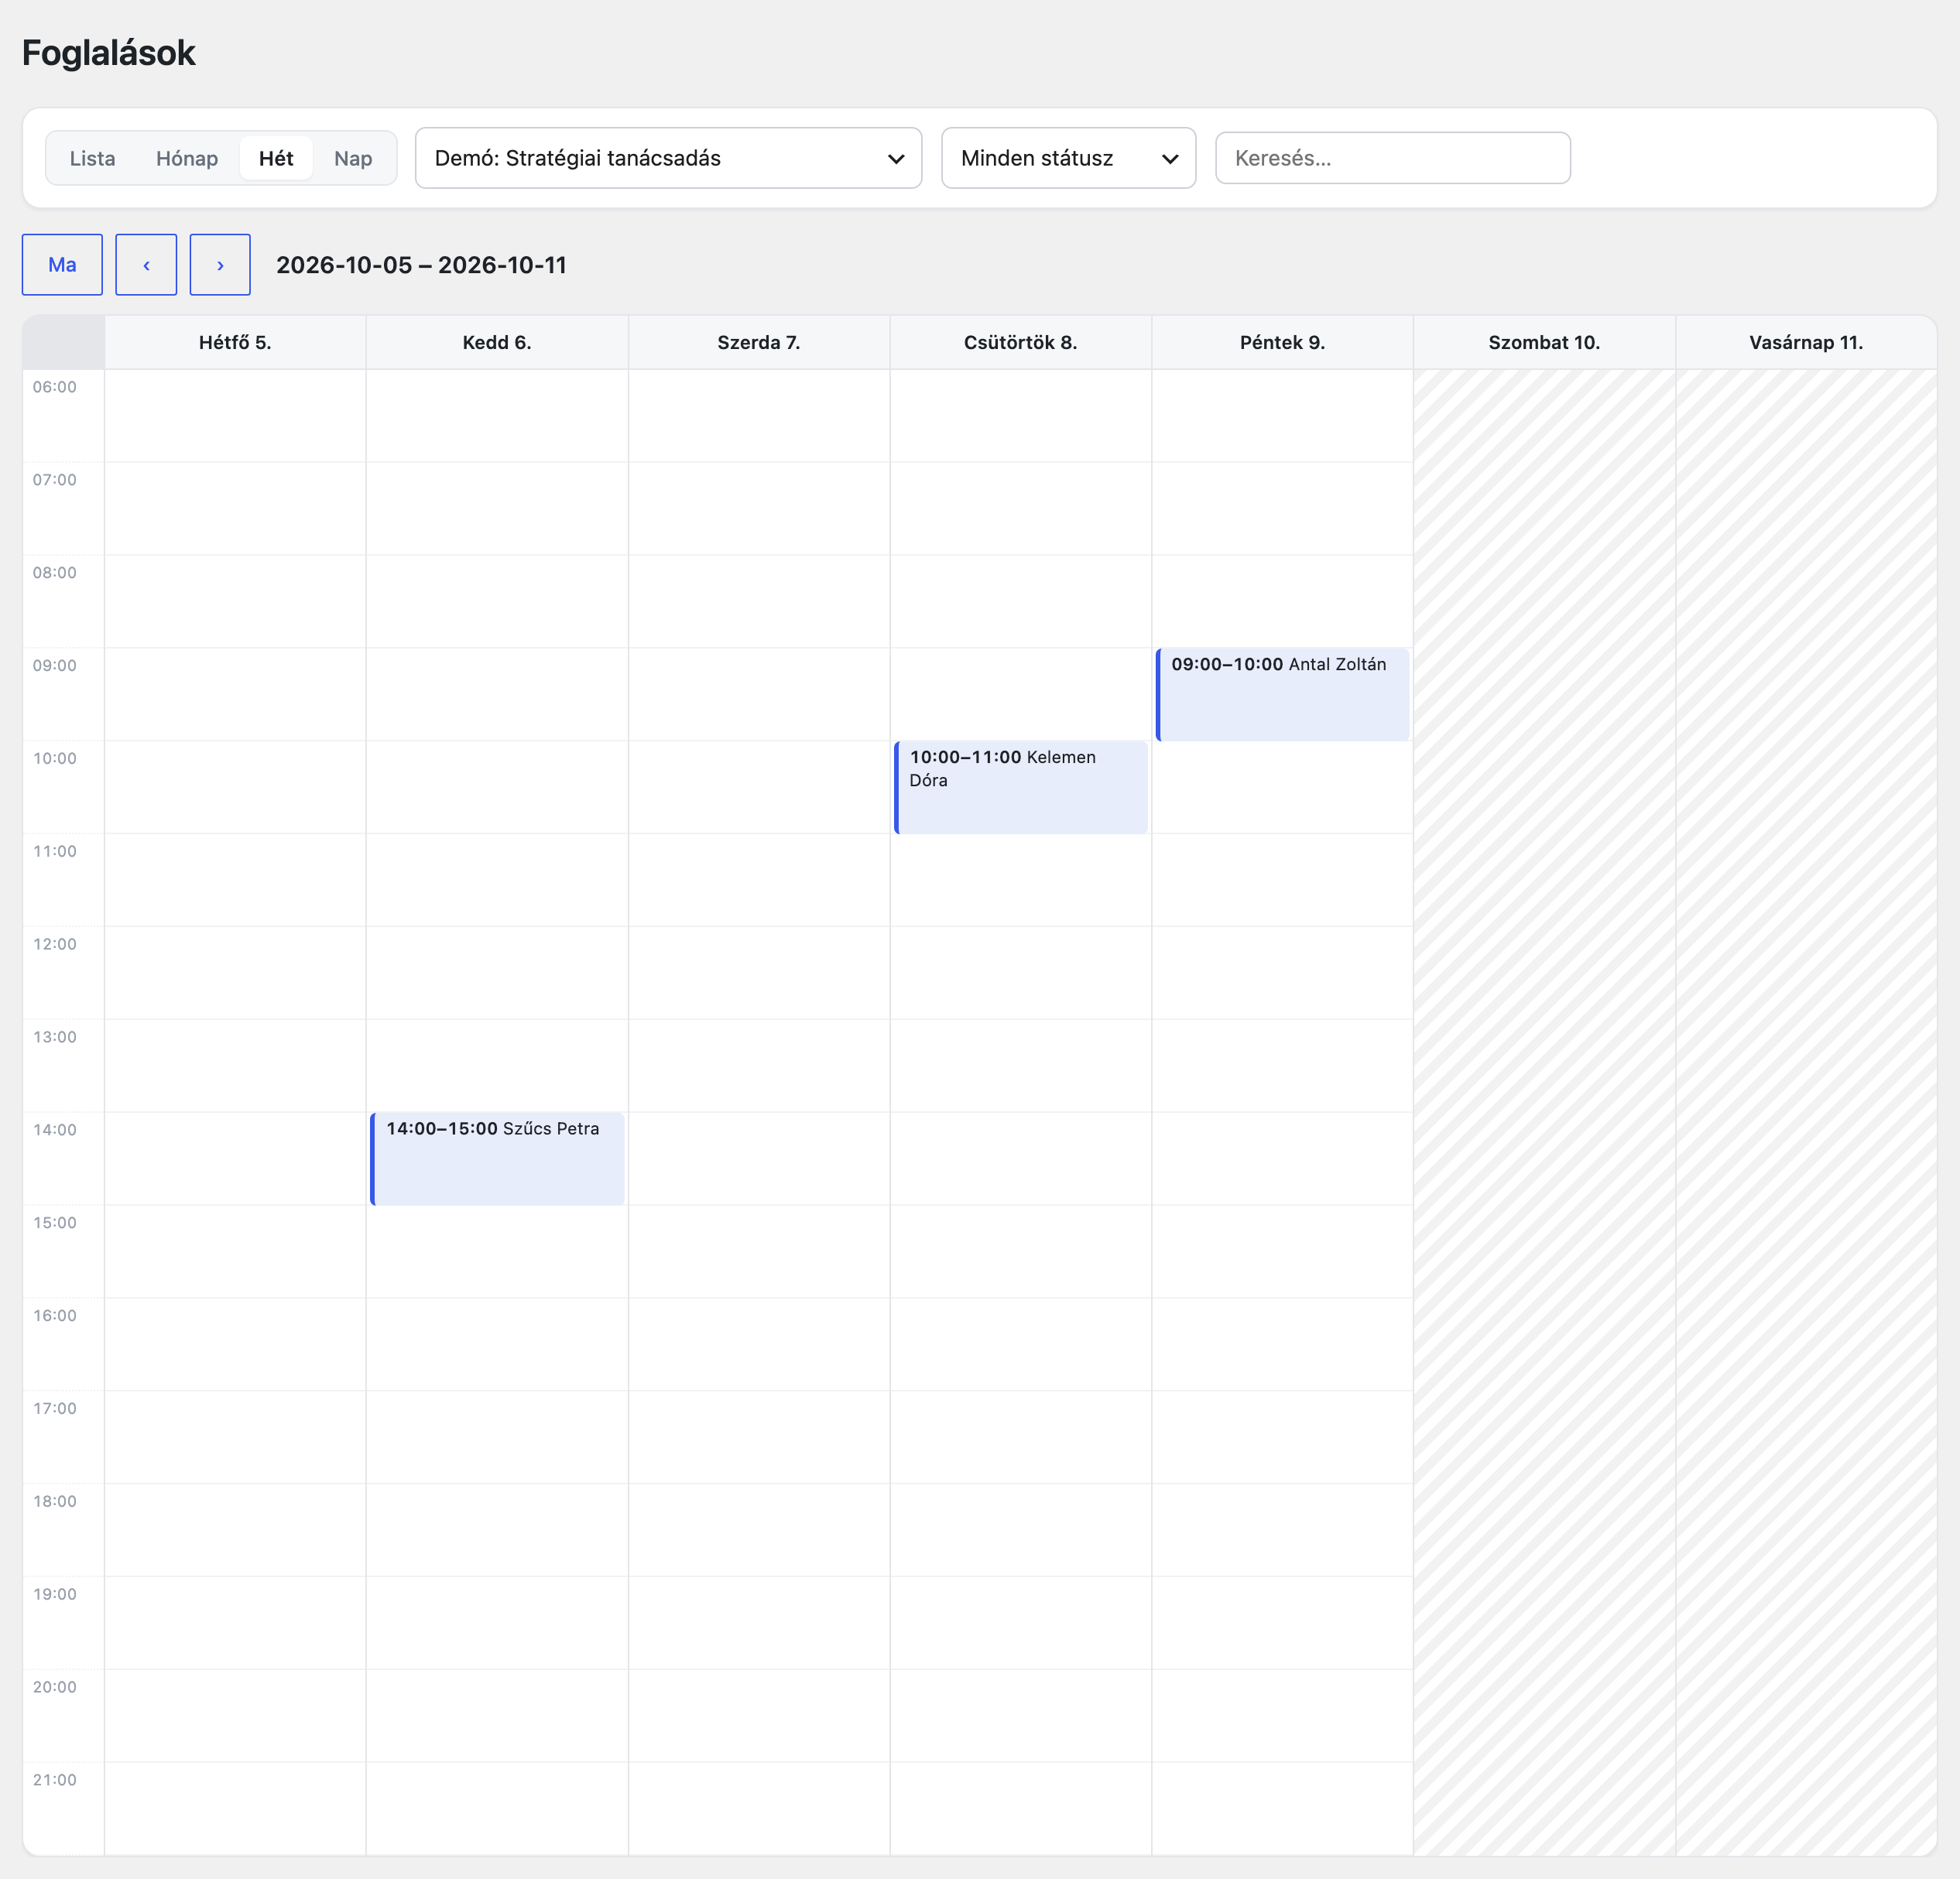Screen dimensions: 1960x1879
Task: Expand the Minden státusz filter dropdown
Action: pyautogui.click(x=1068, y=158)
